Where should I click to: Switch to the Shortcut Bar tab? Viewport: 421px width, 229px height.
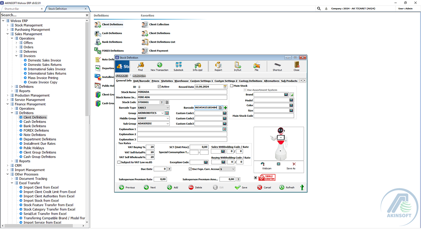pos(22,9)
